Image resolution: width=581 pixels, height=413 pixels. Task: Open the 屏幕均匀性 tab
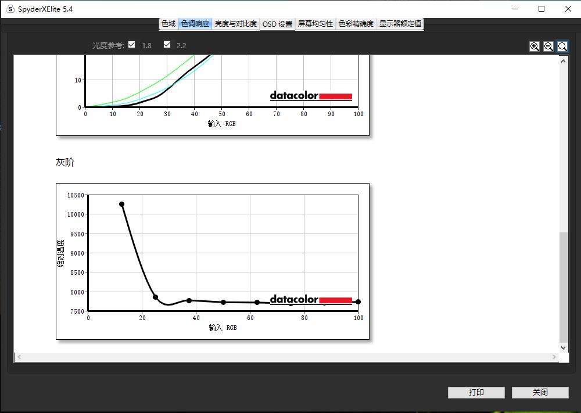(x=315, y=24)
